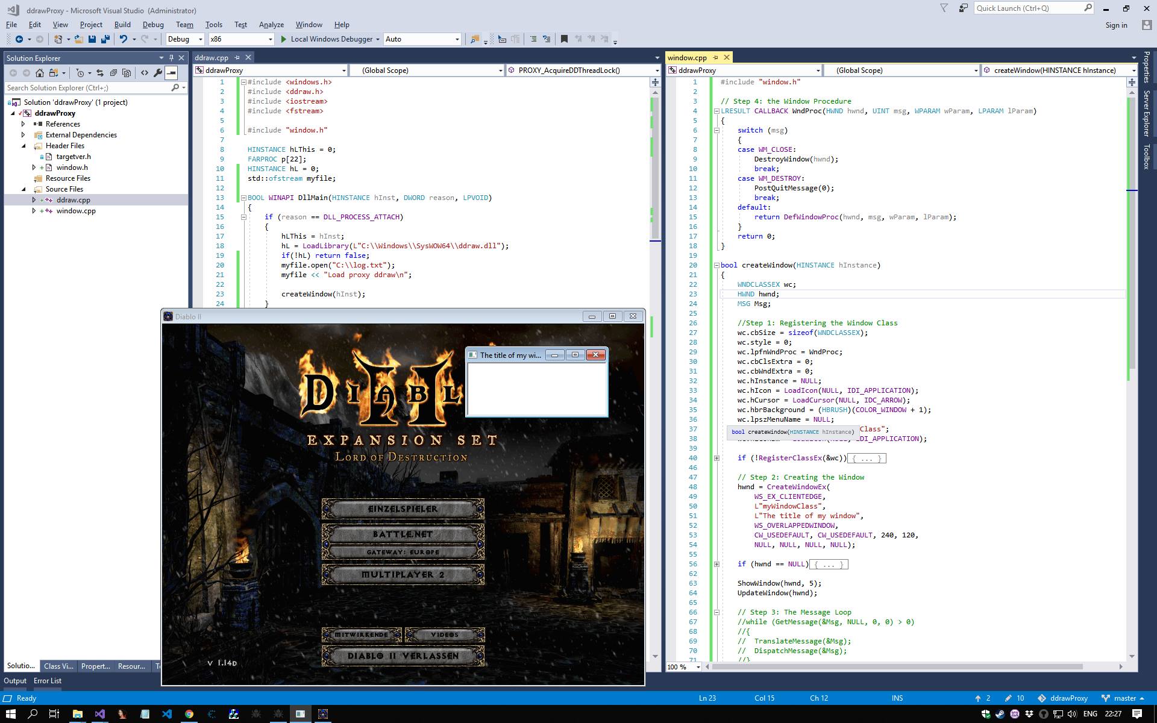Open Solution Explorer's Home view
Viewport: 1157px width, 723px height.
[40, 72]
